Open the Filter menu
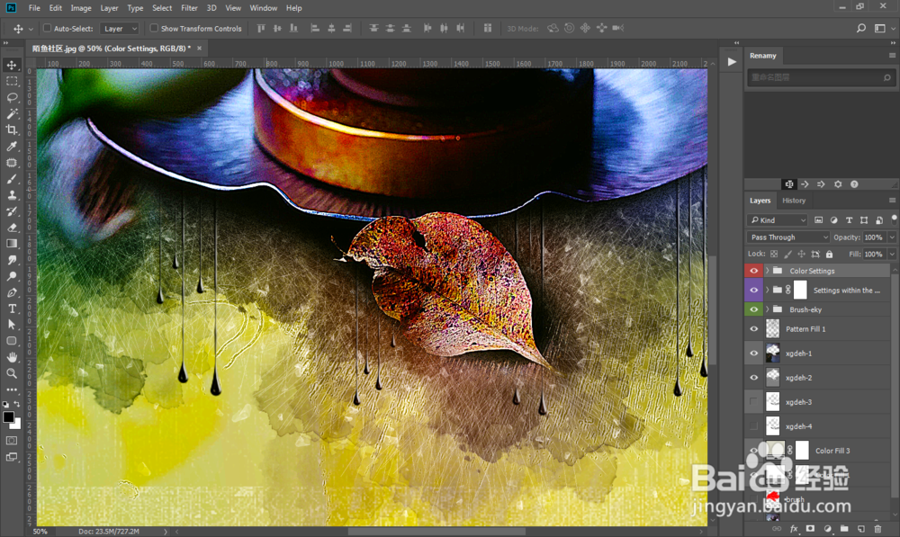The image size is (900, 537). click(189, 8)
